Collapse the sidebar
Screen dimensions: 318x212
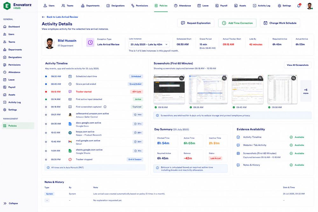coord(11,203)
